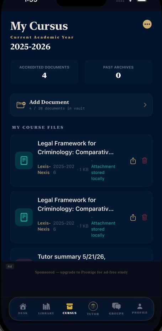Delete the first Legal Framework document
This screenshot has height=331, width=162.
[145, 161]
